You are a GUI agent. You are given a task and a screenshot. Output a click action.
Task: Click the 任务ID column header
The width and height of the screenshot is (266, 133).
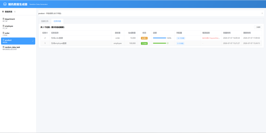tap(45, 33)
